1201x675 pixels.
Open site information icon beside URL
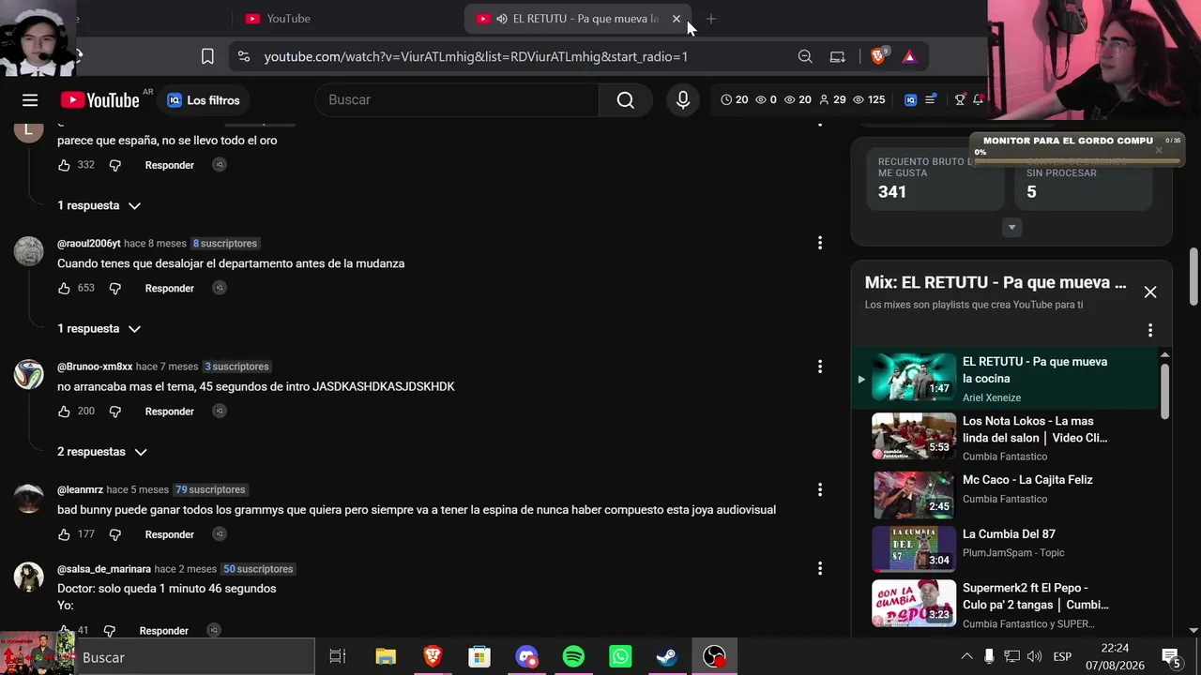244,56
